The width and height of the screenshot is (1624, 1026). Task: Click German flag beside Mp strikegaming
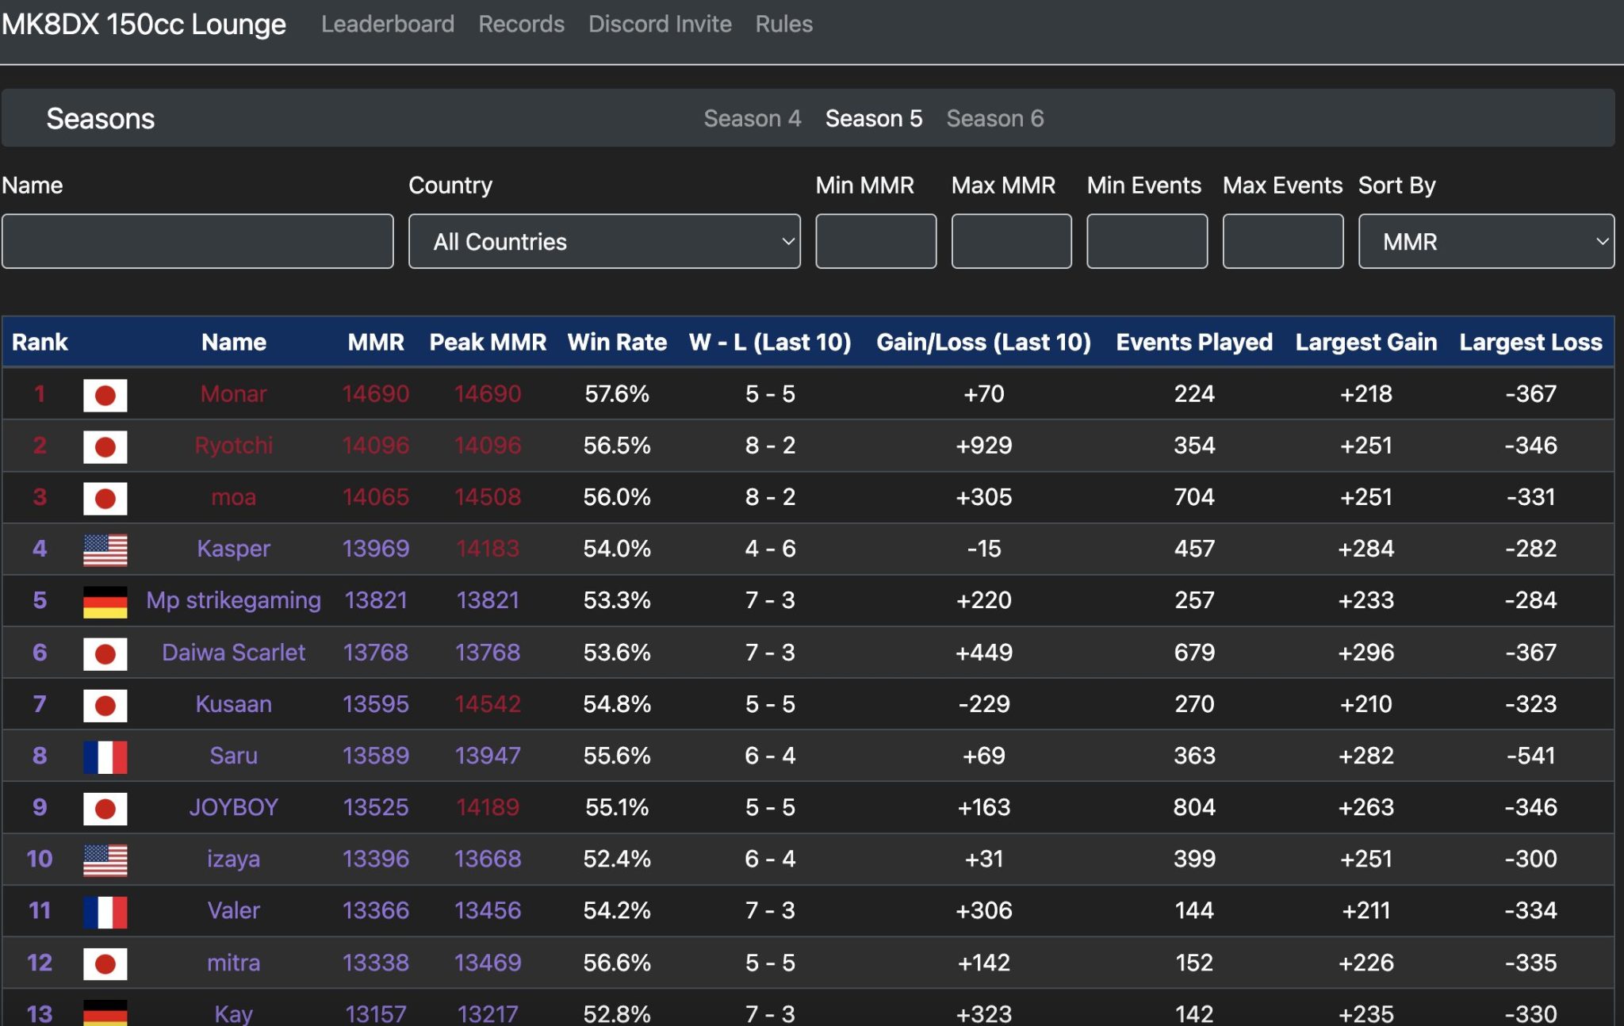click(105, 601)
